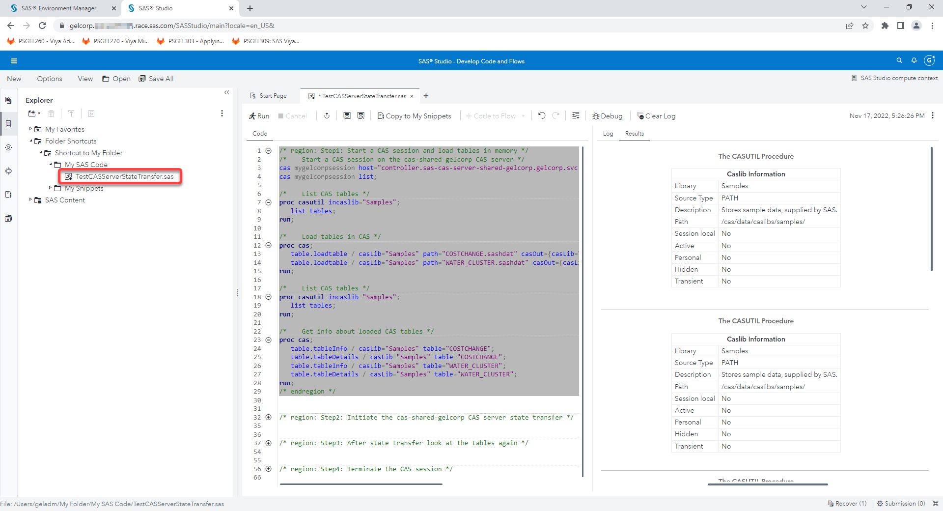Click the Save As icon in code toolbar

point(361,115)
